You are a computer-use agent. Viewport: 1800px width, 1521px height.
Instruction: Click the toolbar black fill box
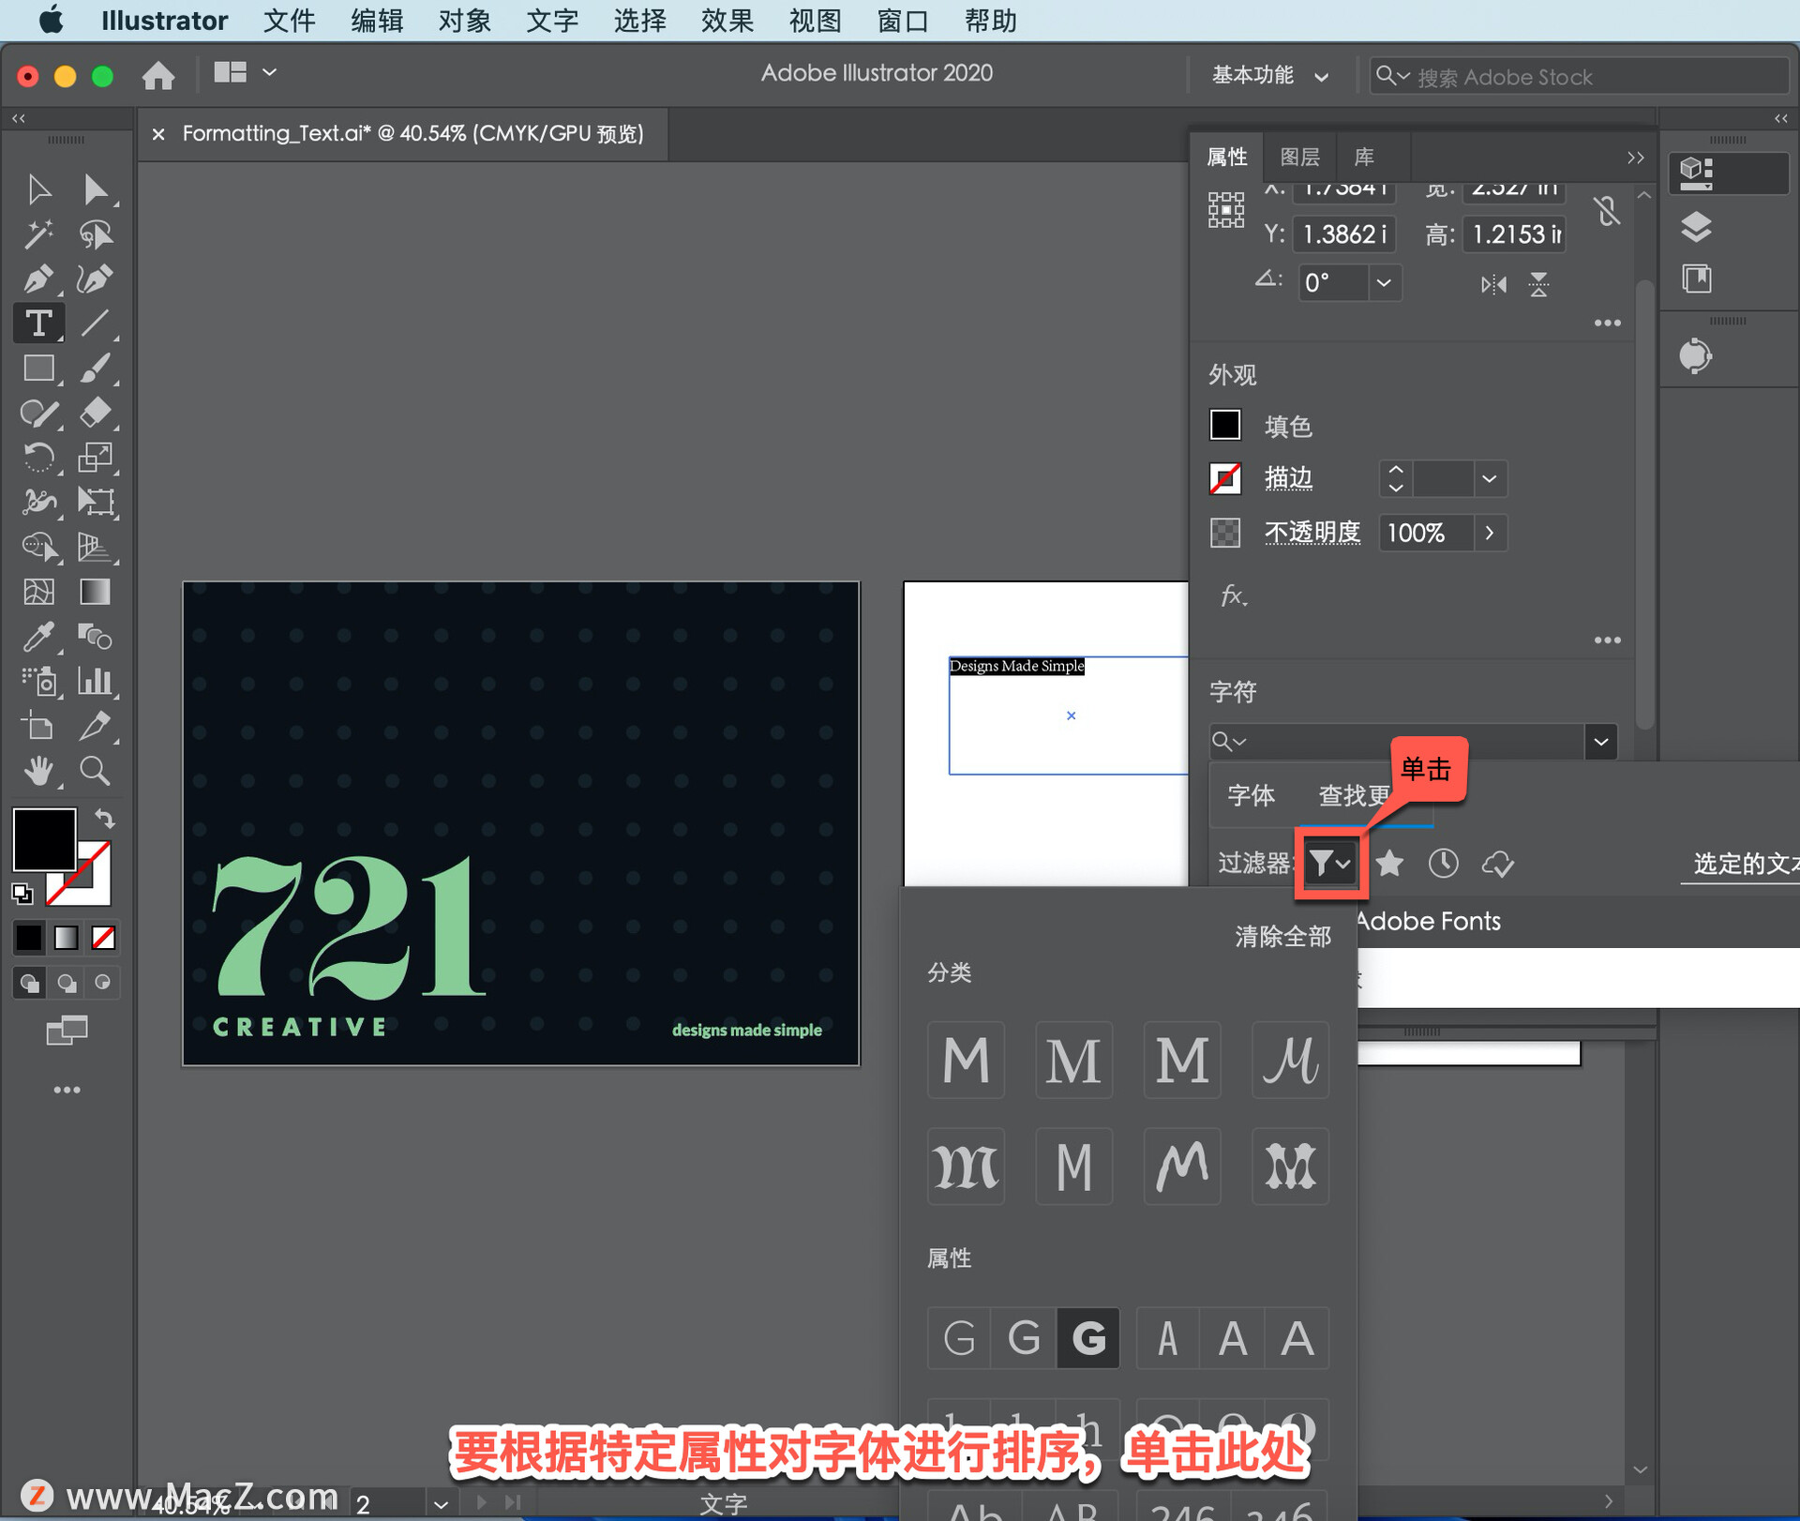[44, 840]
